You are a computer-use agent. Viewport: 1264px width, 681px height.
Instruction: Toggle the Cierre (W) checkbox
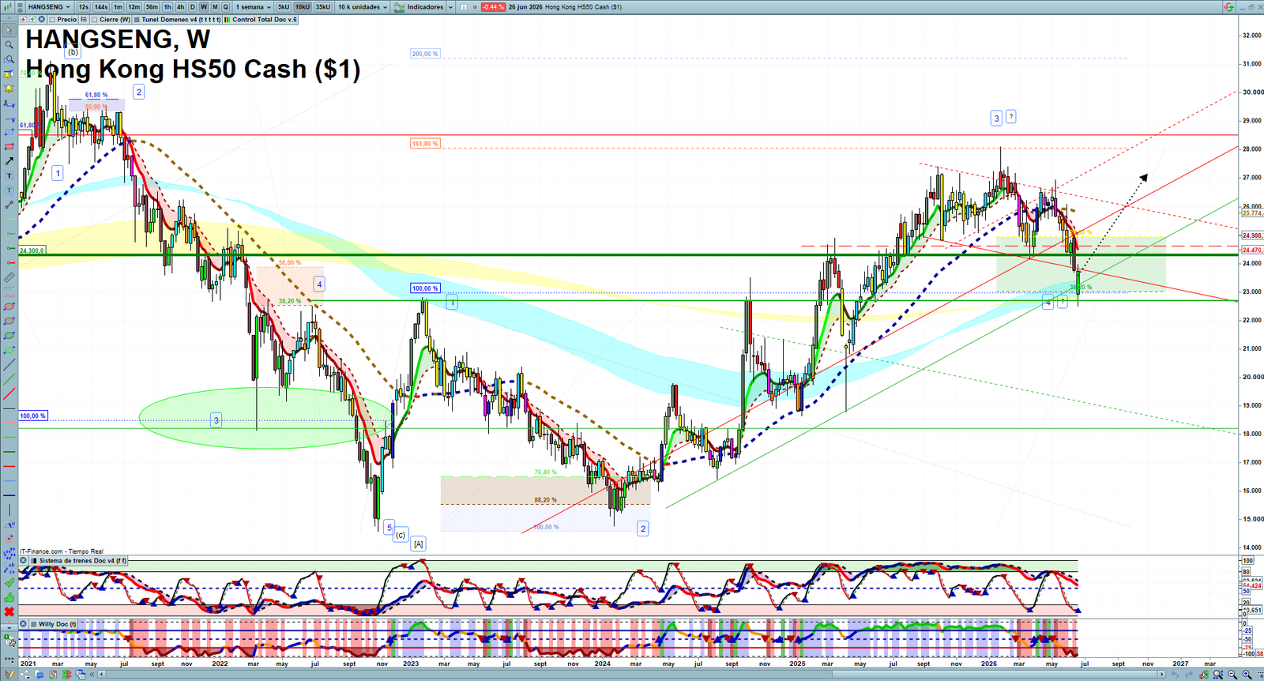pyautogui.click(x=94, y=19)
